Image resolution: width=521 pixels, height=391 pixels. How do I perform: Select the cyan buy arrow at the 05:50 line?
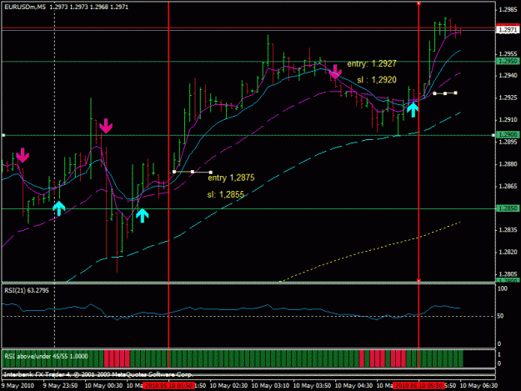tap(413, 110)
